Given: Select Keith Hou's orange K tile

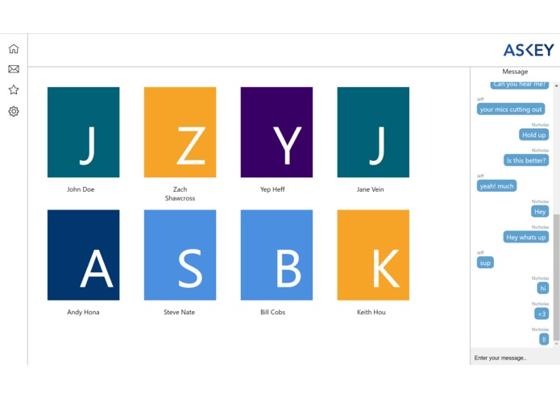Looking at the screenshot, I should click(373, 255).
